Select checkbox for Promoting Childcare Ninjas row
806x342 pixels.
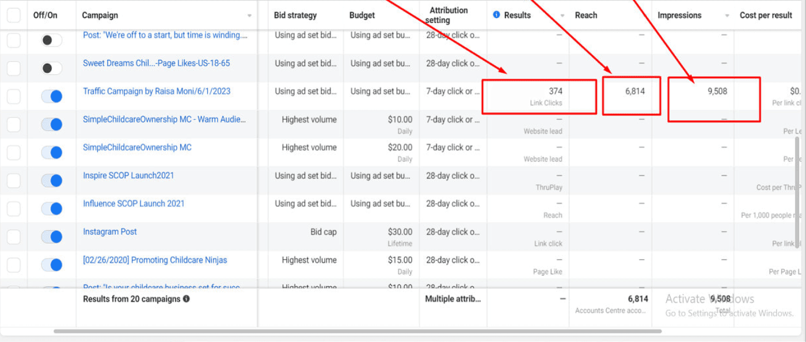(13, 265)
